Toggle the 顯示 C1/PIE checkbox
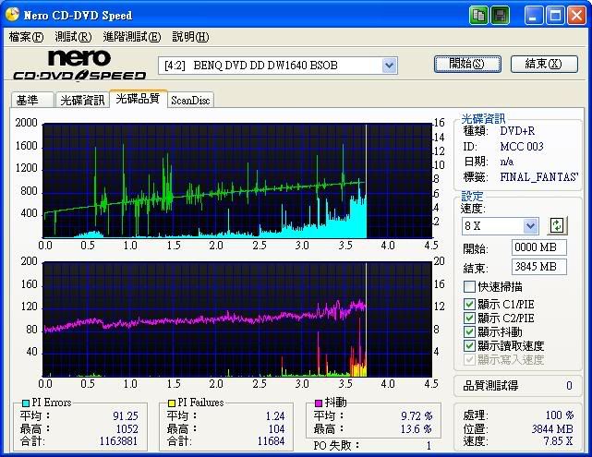This screenshot has height=457, width=592. coord(469,304)
